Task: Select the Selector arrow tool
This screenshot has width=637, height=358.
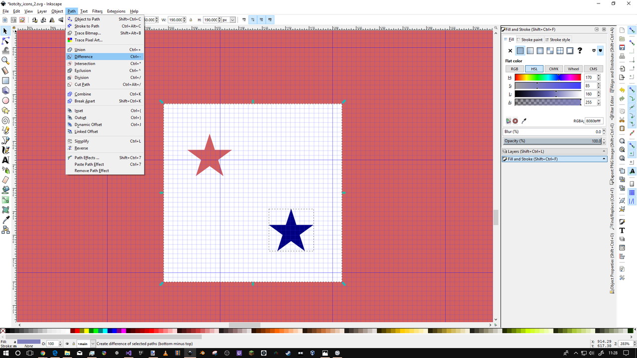Action: [x=5, y=31]
